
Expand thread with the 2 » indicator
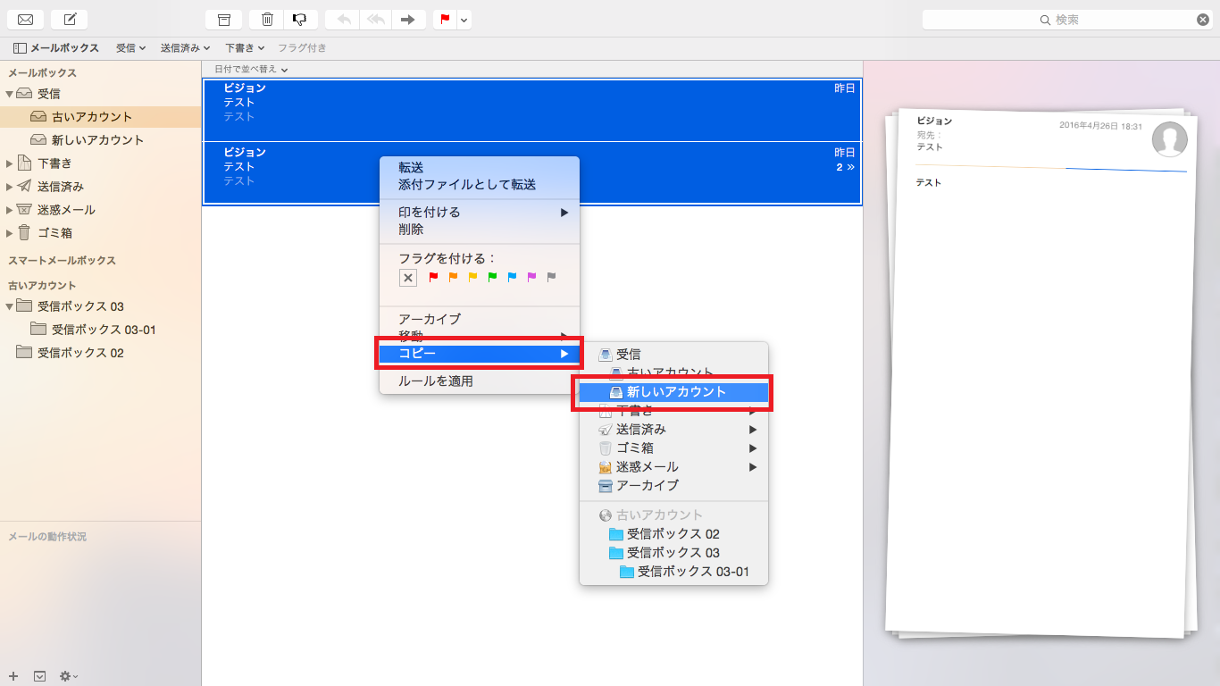(x=845, y=167)
